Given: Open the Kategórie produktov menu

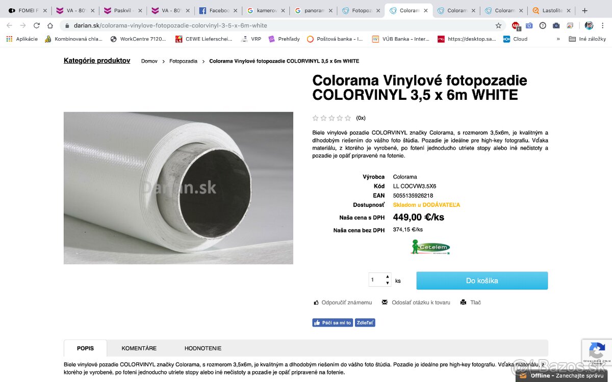Looking at the screenshot, I should pos(97,61).
